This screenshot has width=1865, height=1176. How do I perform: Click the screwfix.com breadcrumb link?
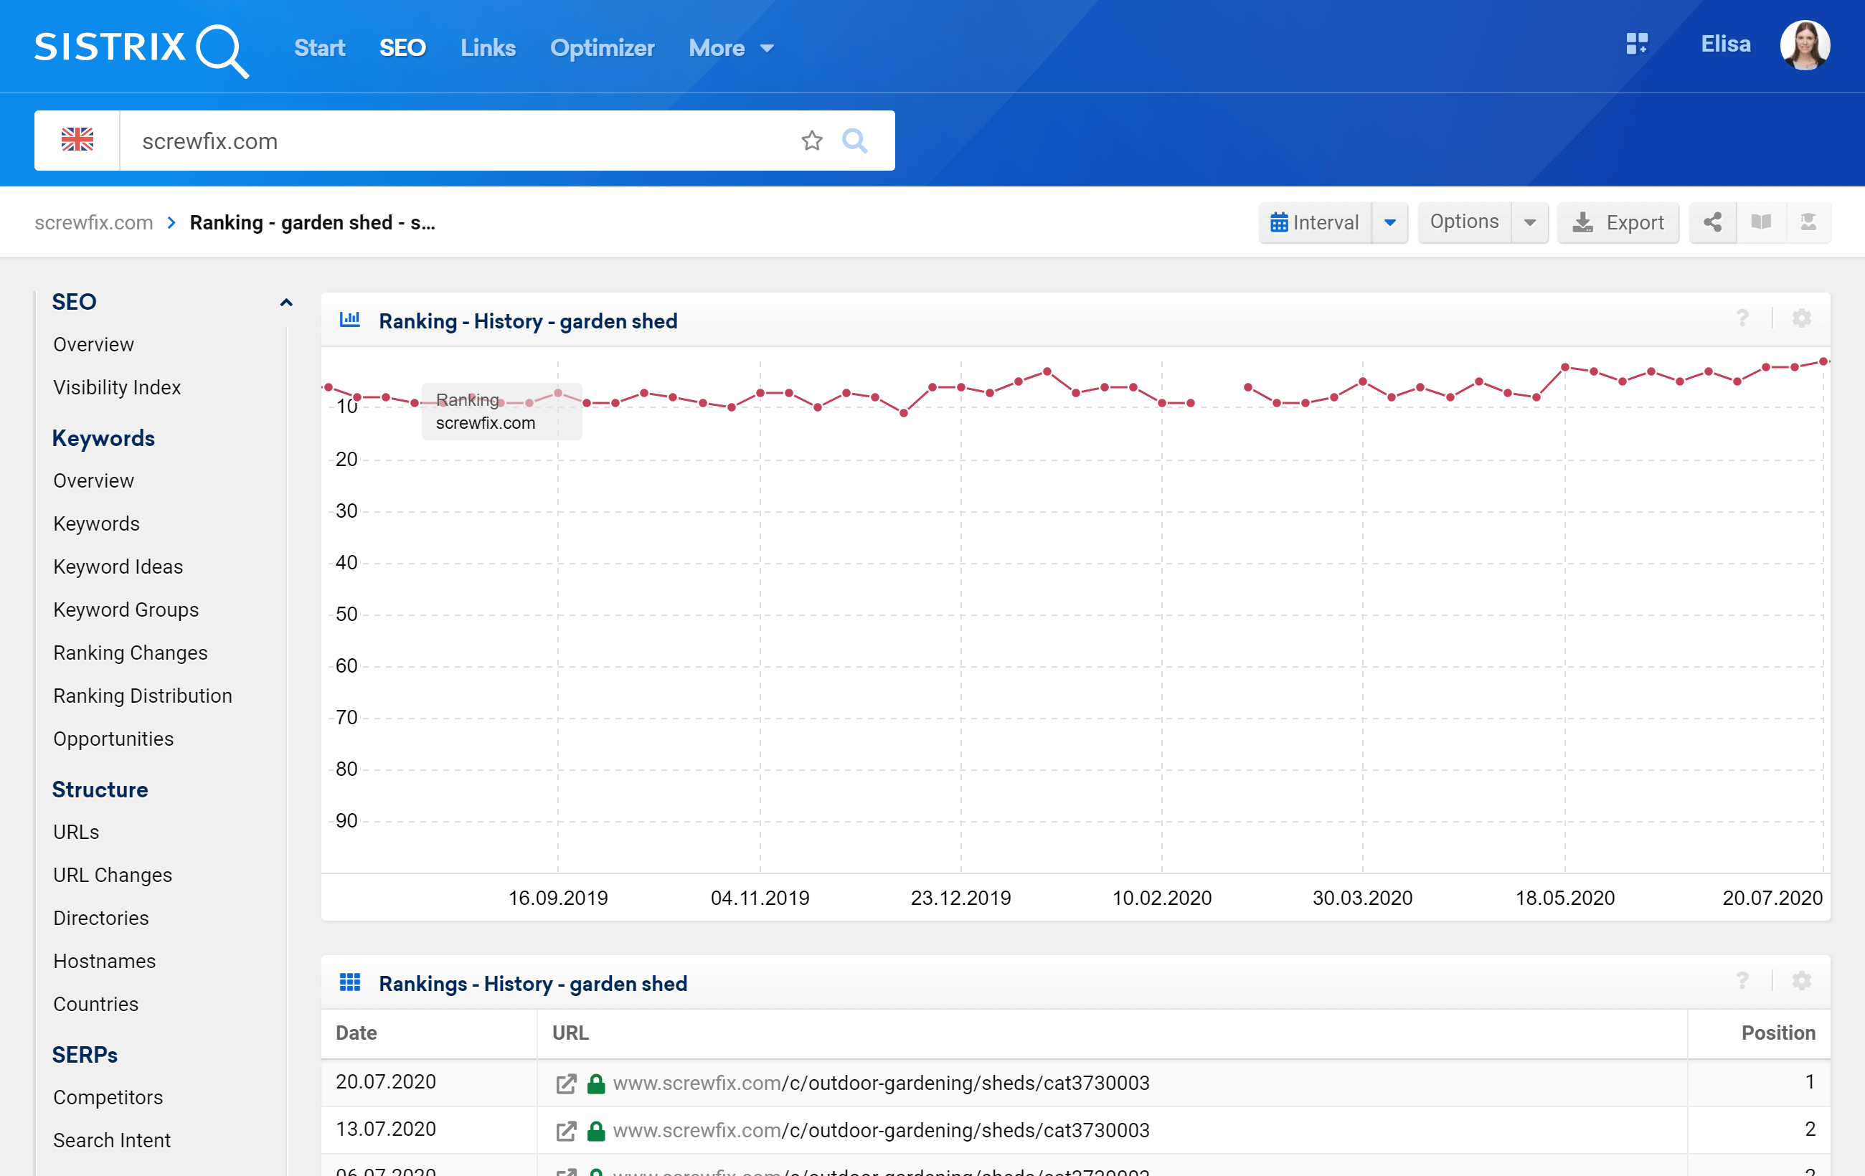pyautogui.click(x=94, y=223)
